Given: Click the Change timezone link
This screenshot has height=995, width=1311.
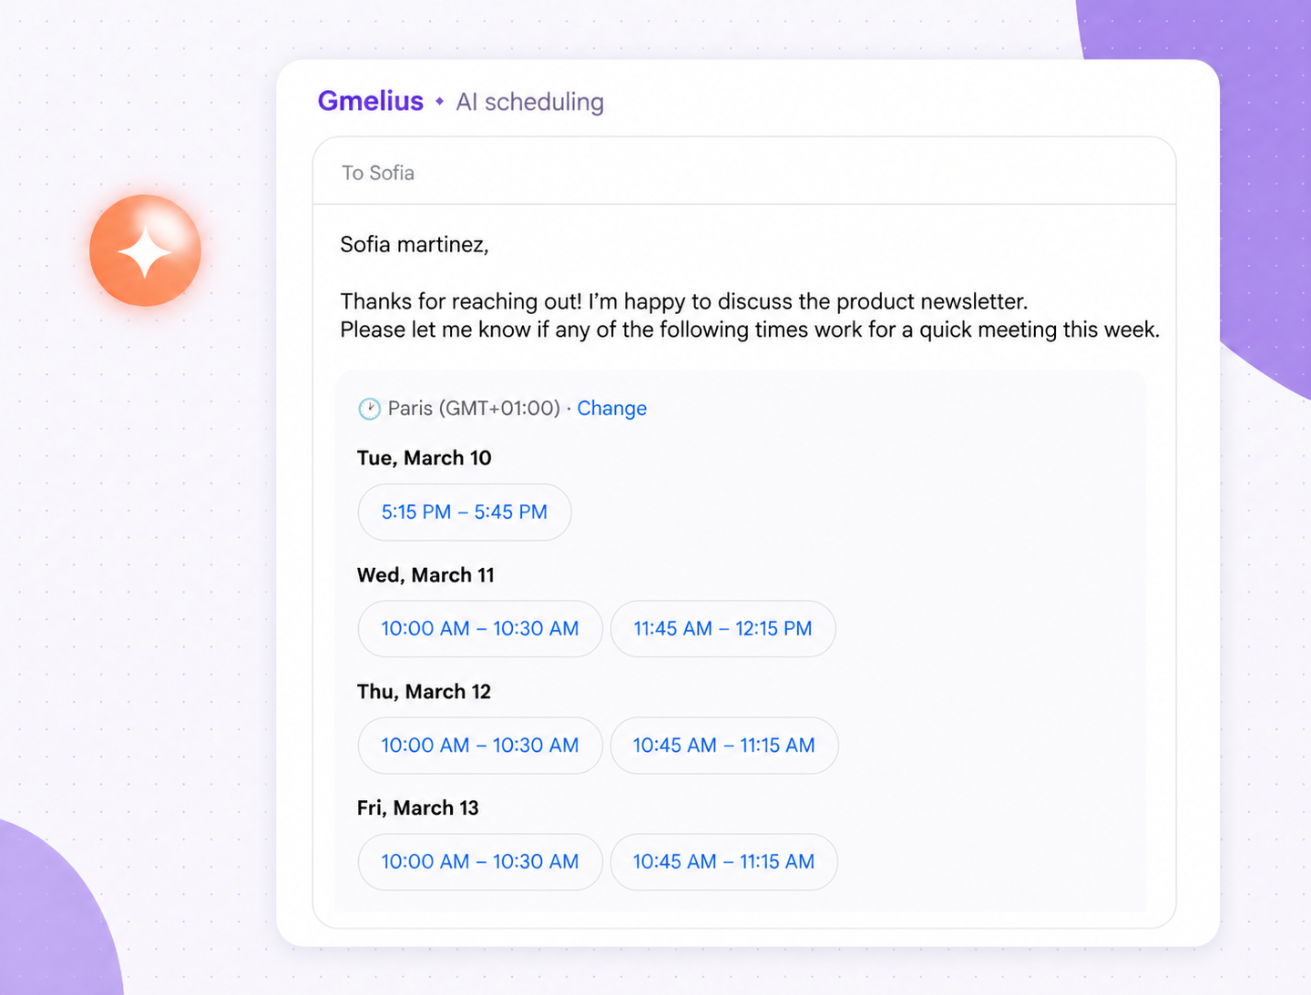Looking at the screenshot, I should [x=612, y=409].
